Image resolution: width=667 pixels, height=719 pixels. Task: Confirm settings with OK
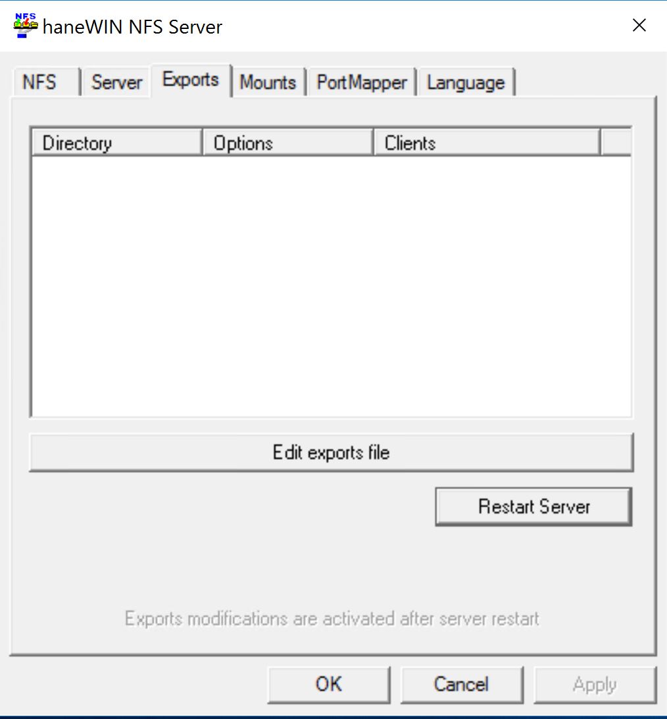tap(329, 685)
